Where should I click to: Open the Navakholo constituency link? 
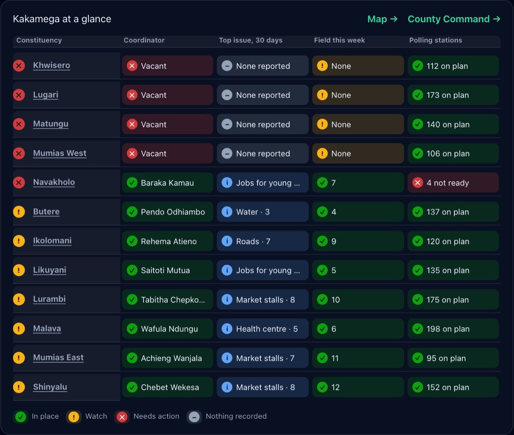pos(54,183)
